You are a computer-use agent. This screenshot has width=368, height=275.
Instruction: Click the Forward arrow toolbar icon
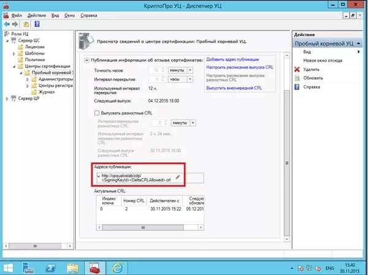click(x=15, y=24)
